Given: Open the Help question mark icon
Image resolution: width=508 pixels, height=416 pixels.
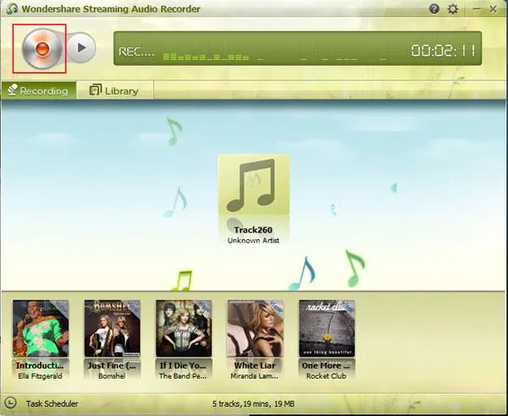Looking at the screenshot, I should click(x=435, y=8).
